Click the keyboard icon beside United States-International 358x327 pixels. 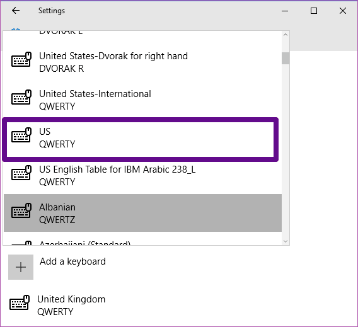(x=21, y=97)
